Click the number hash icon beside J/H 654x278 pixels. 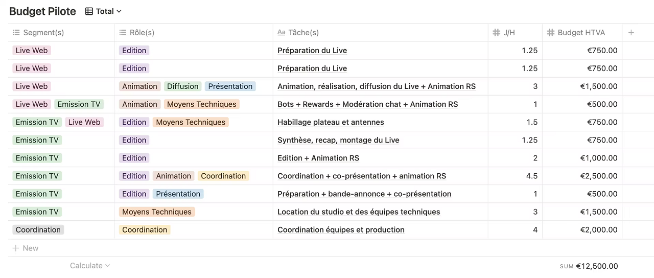496,33
